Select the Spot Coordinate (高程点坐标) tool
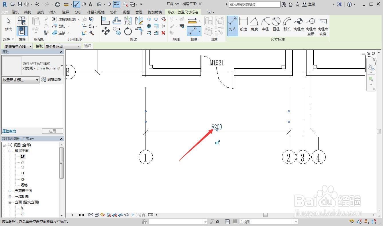 (311, 26)
